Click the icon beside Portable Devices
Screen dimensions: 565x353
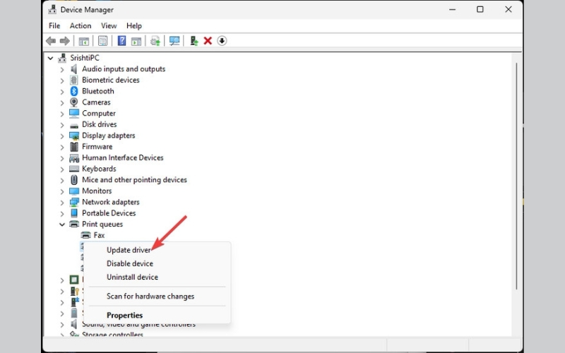(x=74, y=213)
